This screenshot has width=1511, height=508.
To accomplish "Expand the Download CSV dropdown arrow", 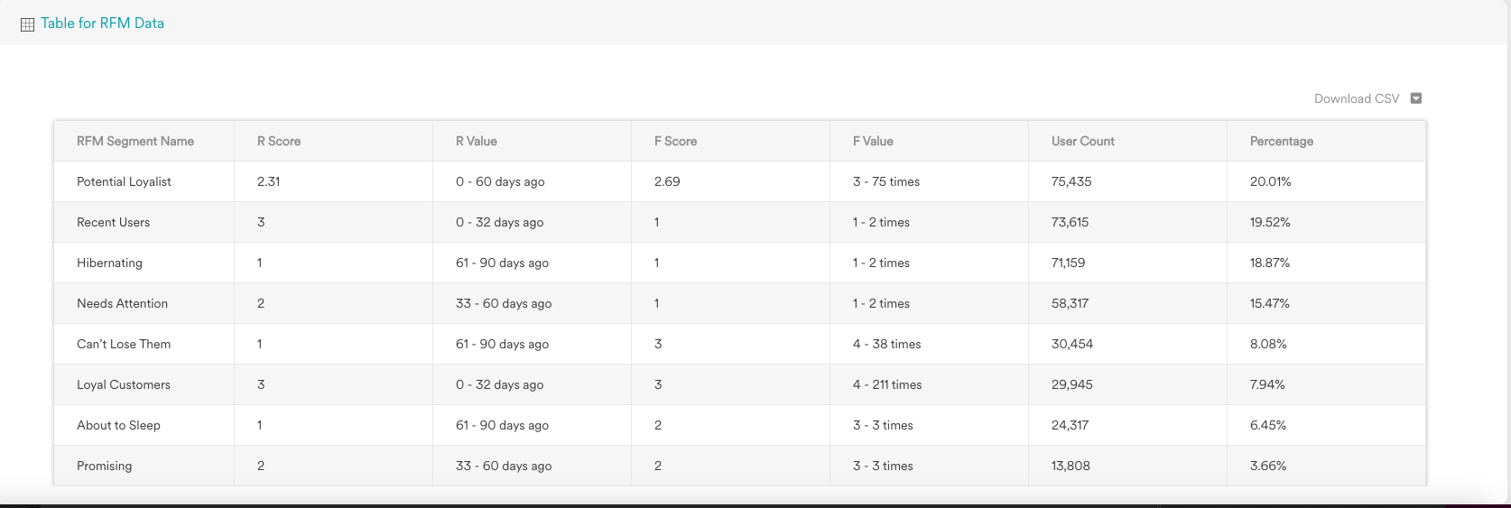I will 1415,98.
